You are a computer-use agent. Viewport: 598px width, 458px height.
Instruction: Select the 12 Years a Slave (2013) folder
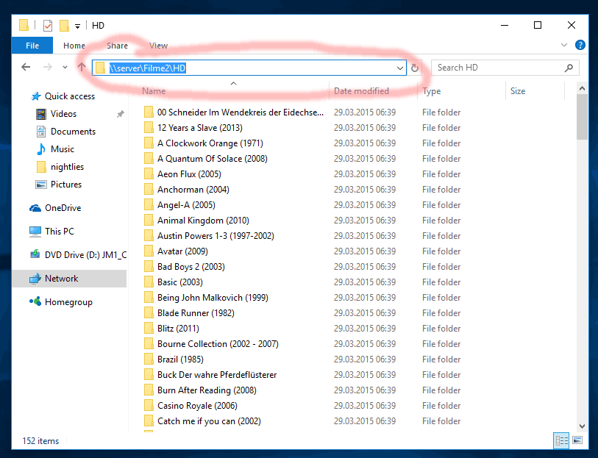pos(193,128)
